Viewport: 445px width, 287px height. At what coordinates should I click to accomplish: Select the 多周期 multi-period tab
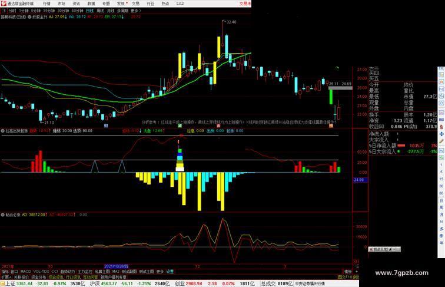click(x=122, y=11)
